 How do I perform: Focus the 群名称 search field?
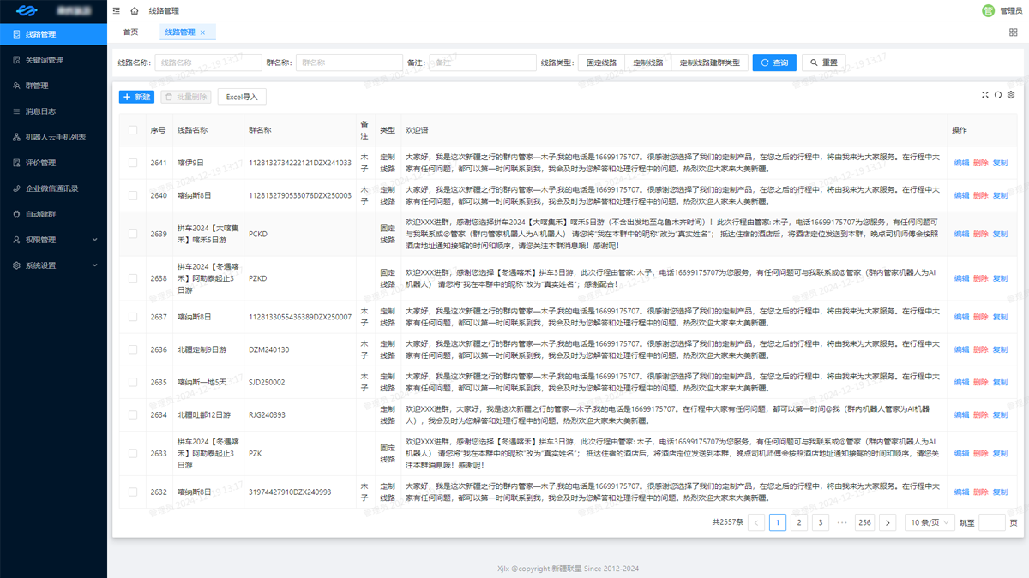[x=349, y=63]
